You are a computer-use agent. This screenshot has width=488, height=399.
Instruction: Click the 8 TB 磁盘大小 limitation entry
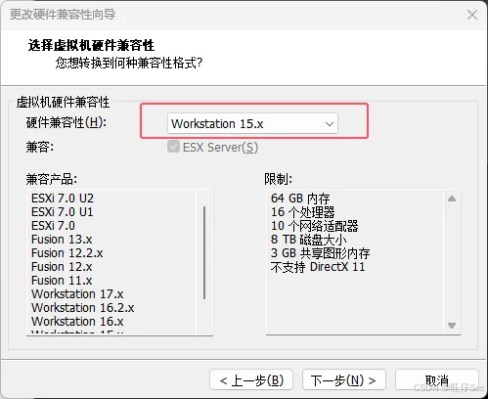pos(308,240)
